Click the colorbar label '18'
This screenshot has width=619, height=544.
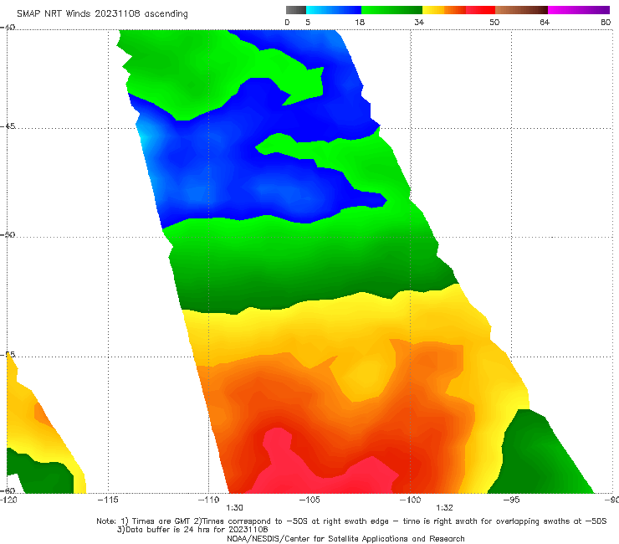pos(360,22)
